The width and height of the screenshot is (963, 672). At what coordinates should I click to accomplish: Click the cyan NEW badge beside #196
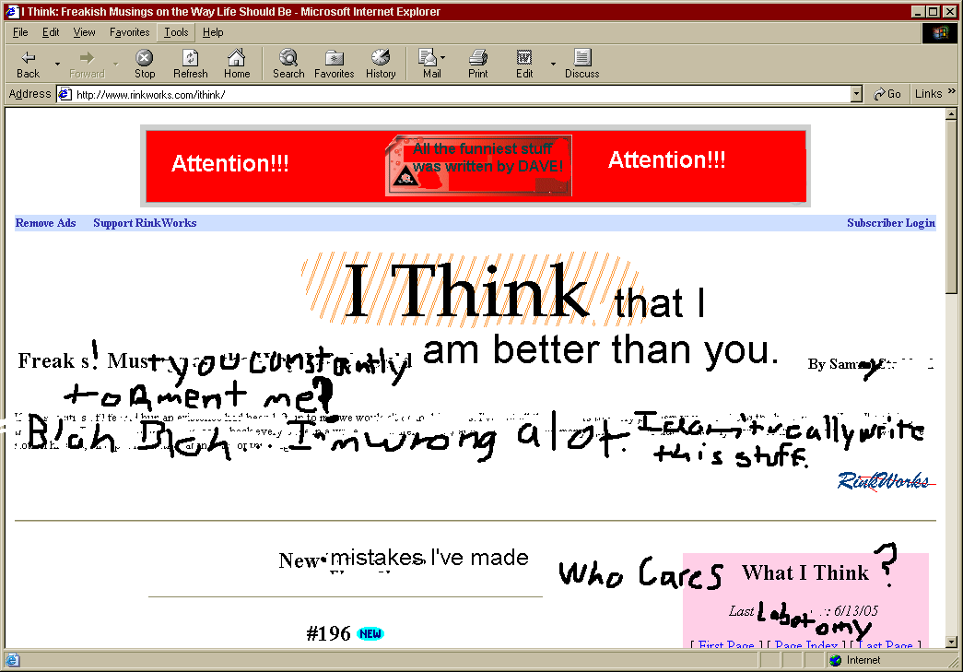coord(370,633)
